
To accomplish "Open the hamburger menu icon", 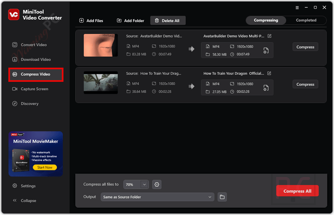I will point(297,8).
